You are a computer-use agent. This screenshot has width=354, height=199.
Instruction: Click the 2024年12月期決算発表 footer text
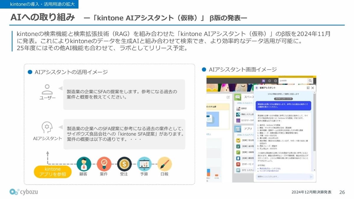pos(311,192)
